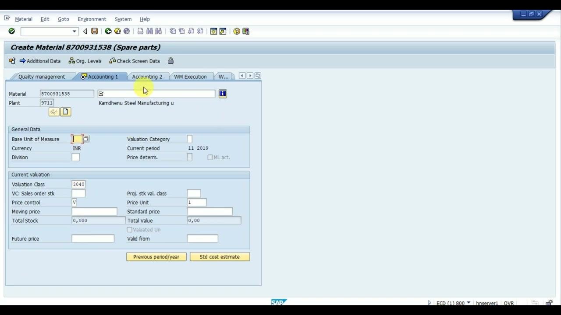This screenshot has width=561, height=315.
Task: Click the yellow Help question mark icon
Action: pyautogui.click(x=237, y=31)
